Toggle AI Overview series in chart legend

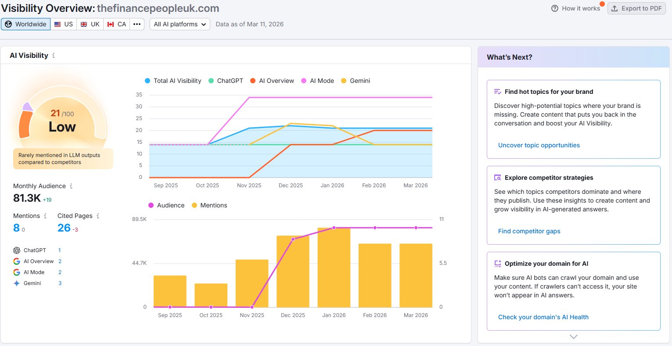point(272,81)
